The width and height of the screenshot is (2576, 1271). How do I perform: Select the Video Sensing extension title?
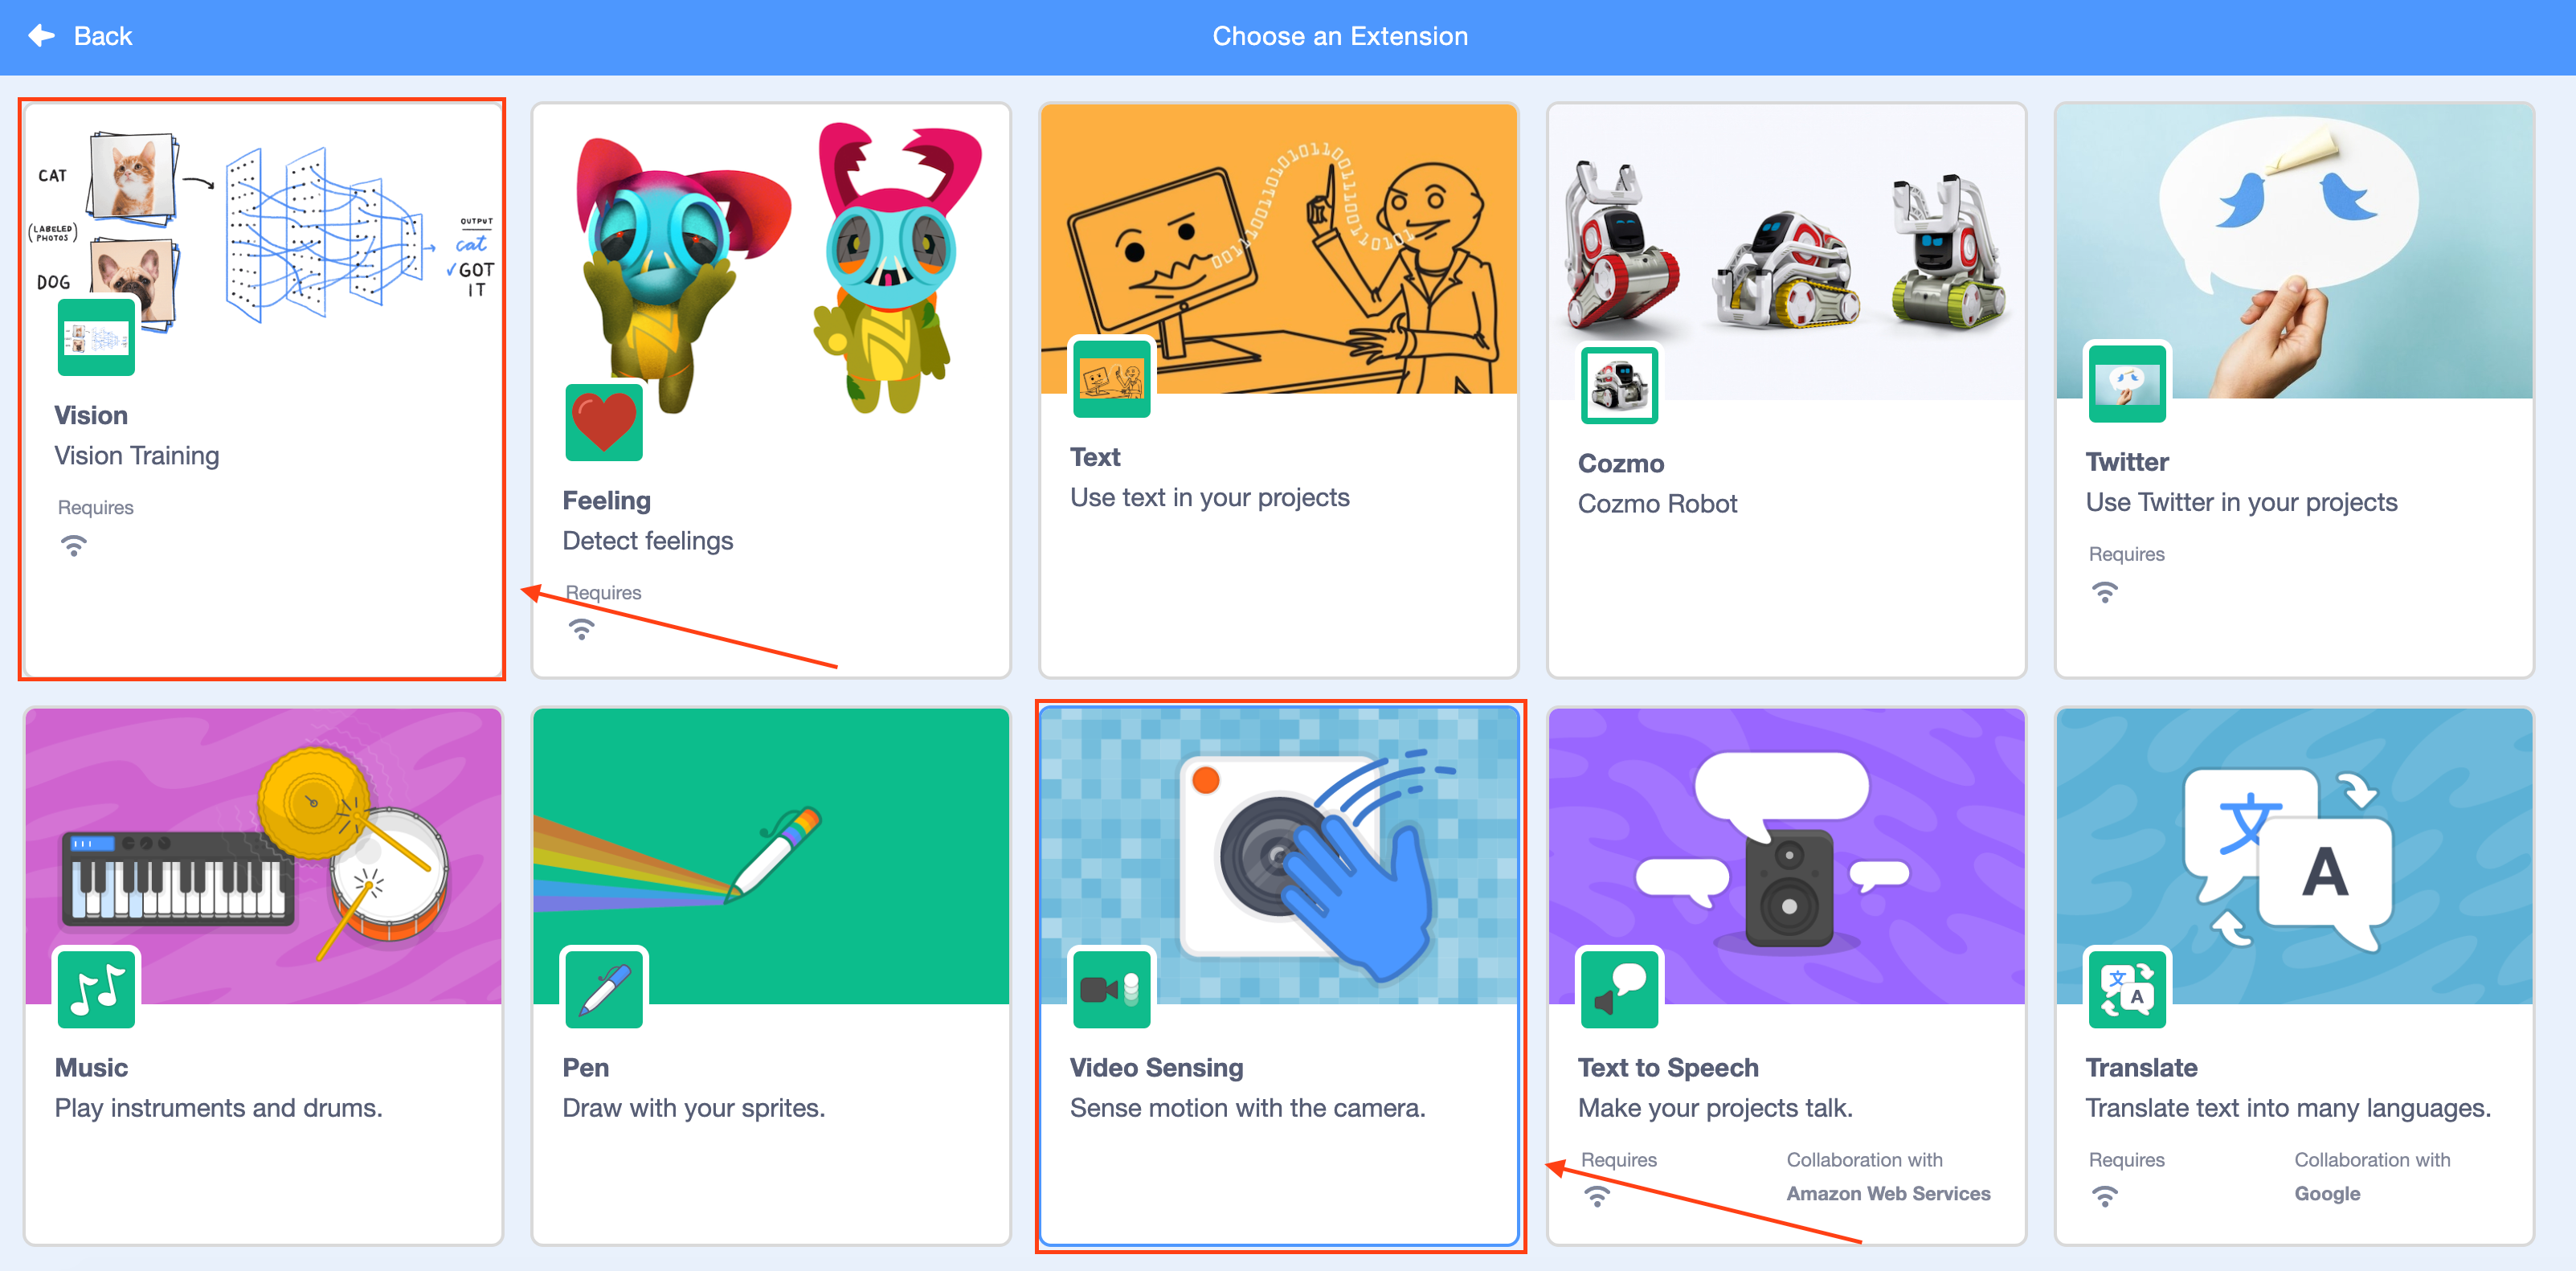tap(1157, 1067)
